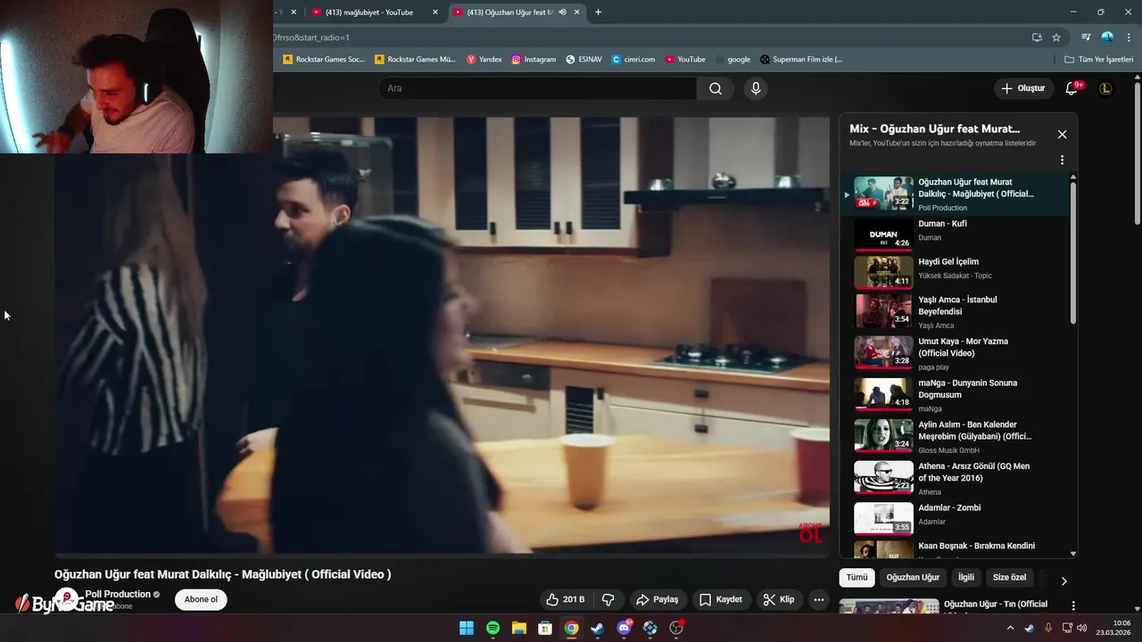The image size is (1142, 642).
Task: Show more filter chips with right arrow
Action: pyautogui.click(x=1063, y=580)
